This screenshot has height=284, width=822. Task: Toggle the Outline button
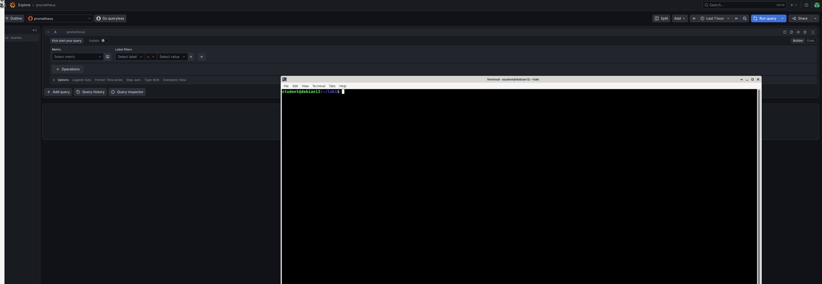tap(14, 18)
